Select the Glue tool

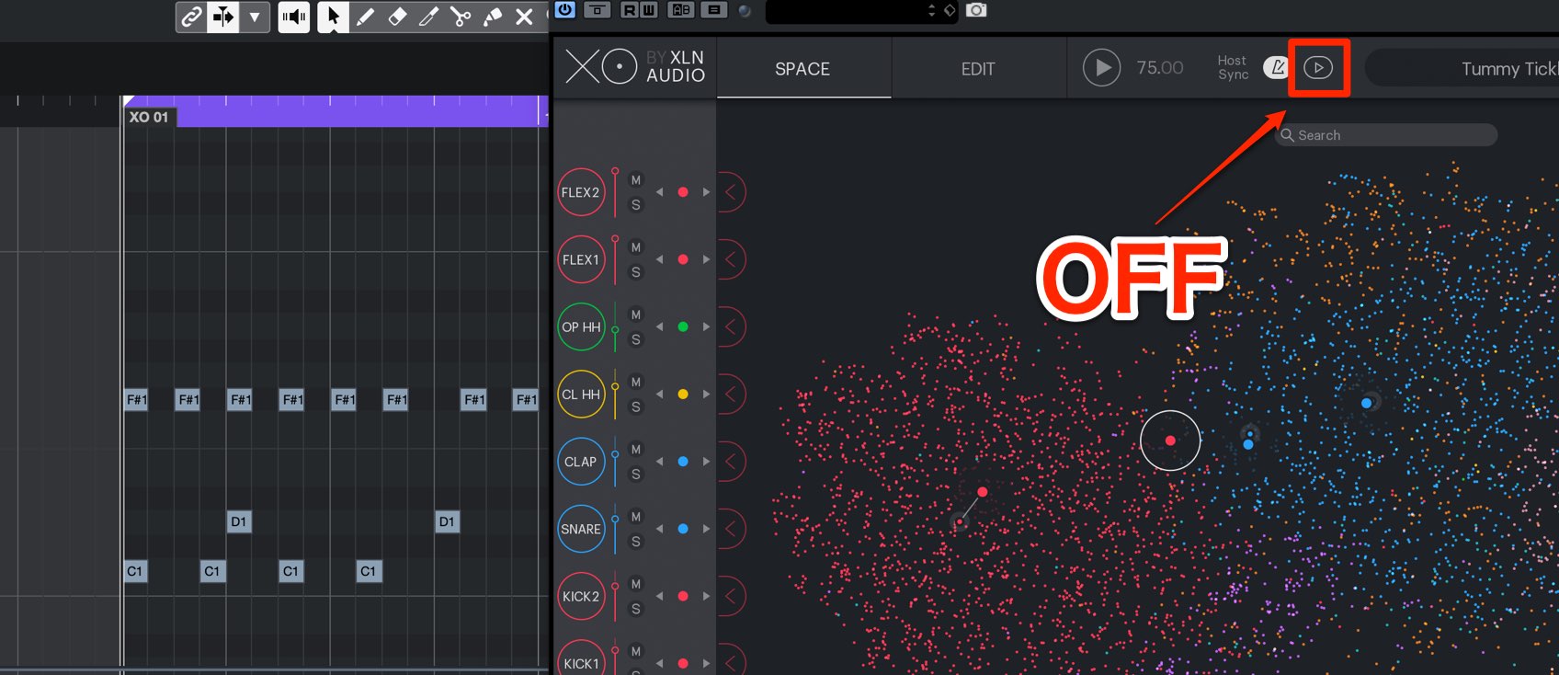(493, 17)
